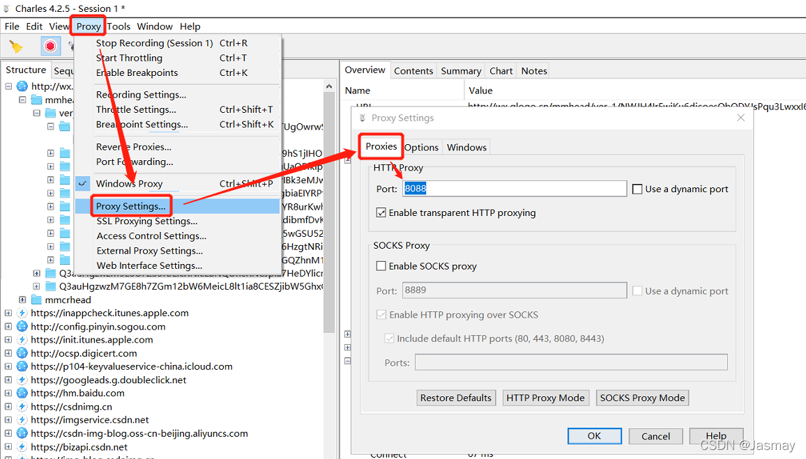Expand the mmcrhead folder node

click(x=22, y=299)
